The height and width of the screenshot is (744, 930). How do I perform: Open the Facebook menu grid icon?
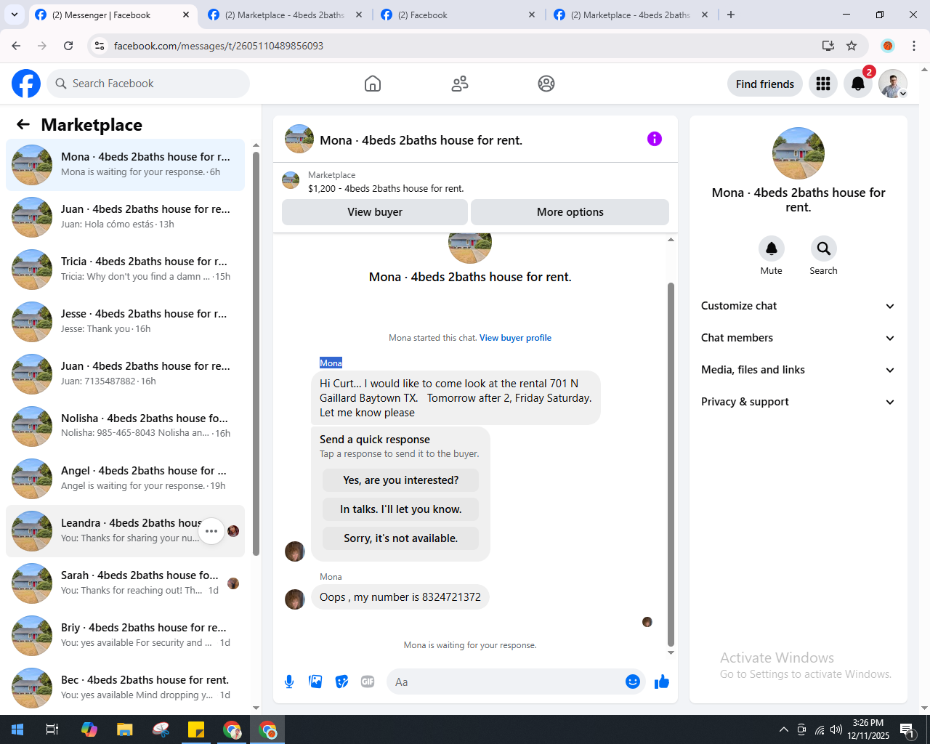click(823, 84)
